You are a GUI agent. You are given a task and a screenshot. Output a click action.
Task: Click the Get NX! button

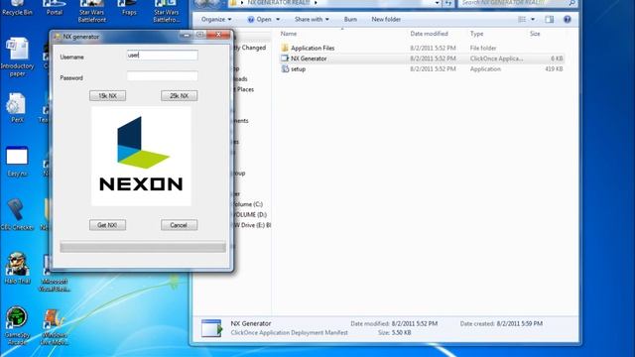pos(108,225)
